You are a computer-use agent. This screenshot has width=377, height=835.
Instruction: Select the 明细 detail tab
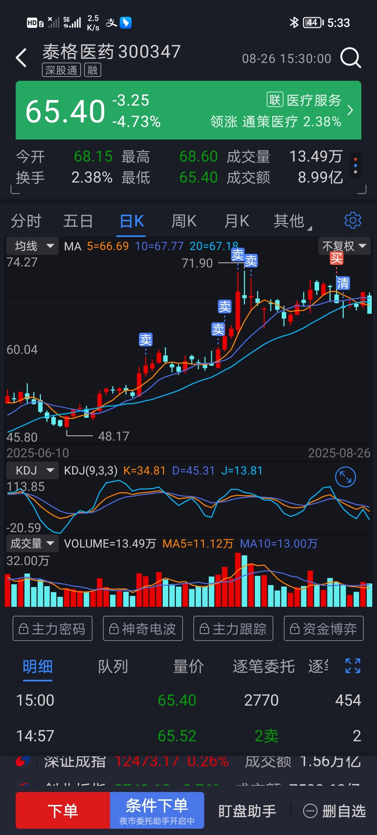pos(38,666)
